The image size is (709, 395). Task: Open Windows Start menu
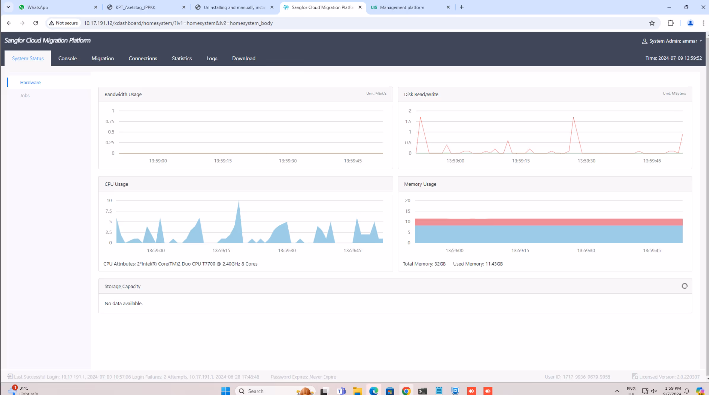(225, 391)
